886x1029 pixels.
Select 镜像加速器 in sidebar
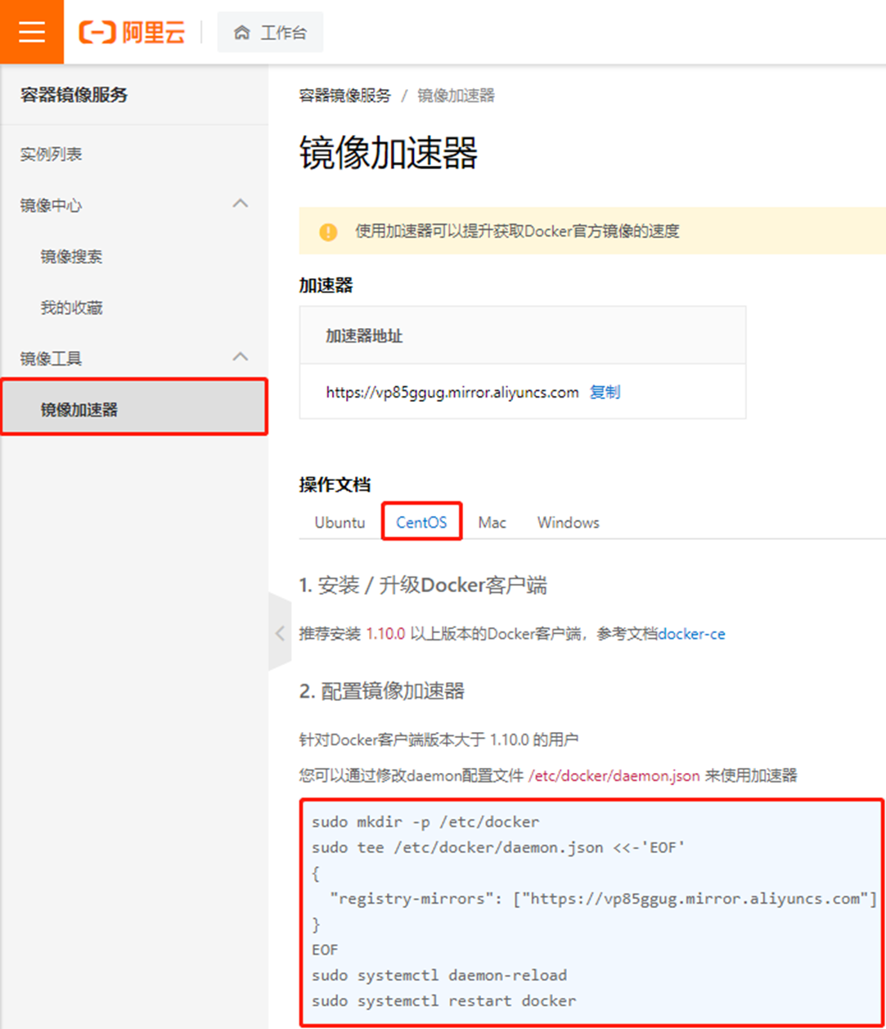[x=79, y=409]
